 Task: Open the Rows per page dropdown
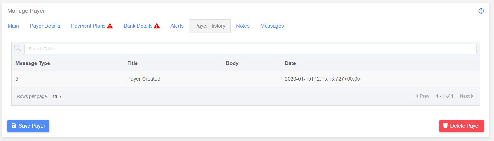coord(57,96)
